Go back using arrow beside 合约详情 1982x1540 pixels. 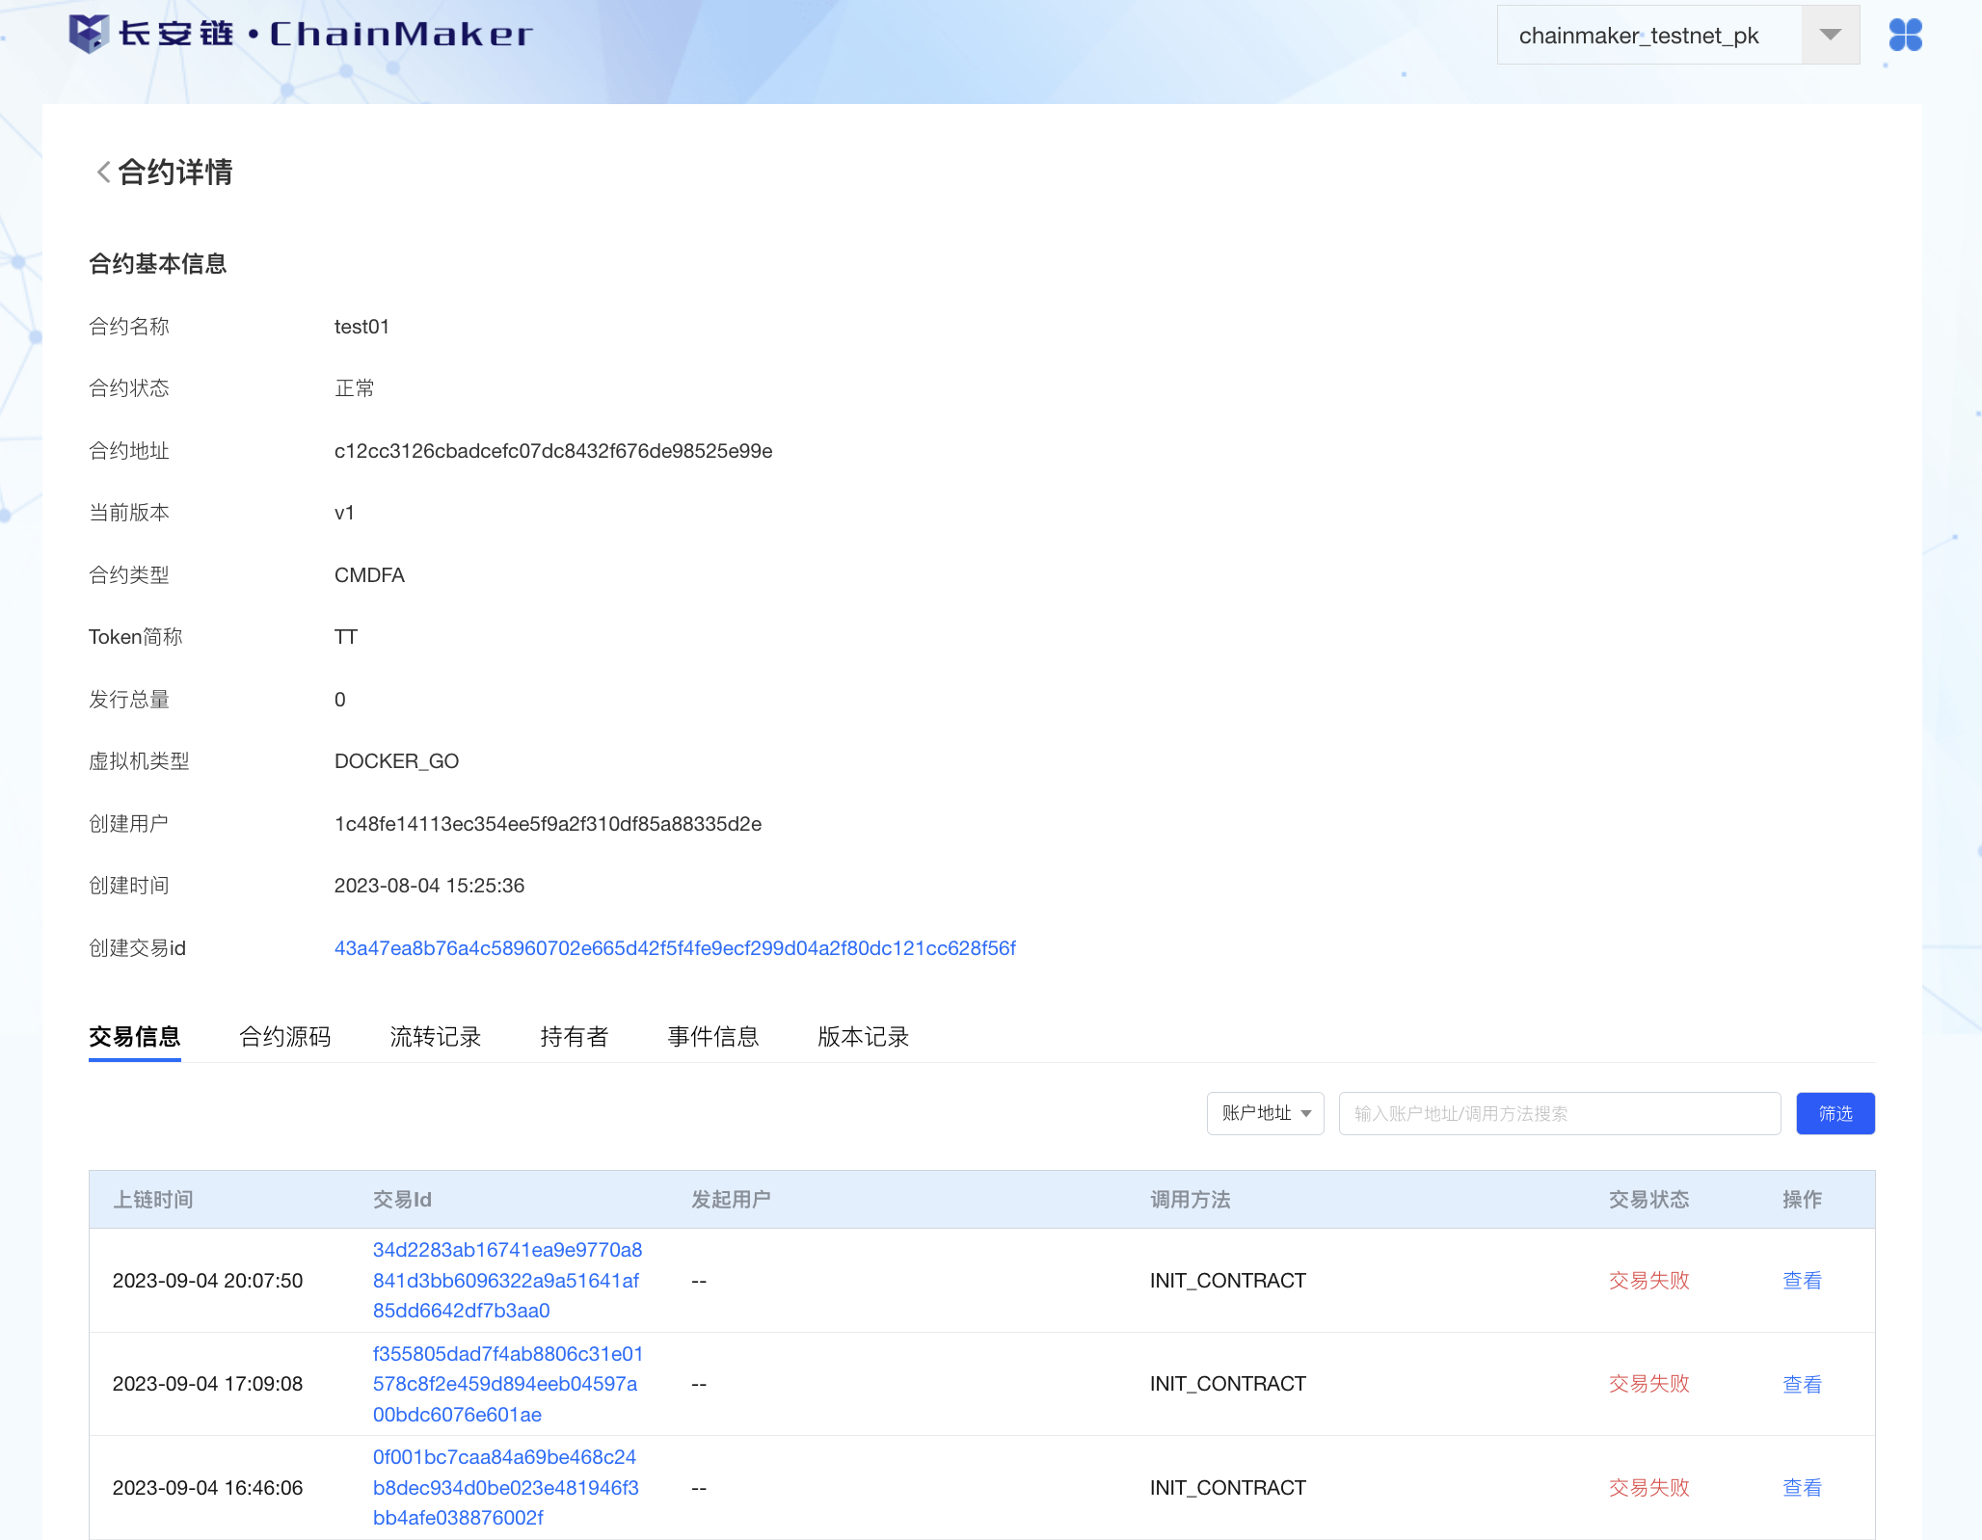tap(102, 173)
